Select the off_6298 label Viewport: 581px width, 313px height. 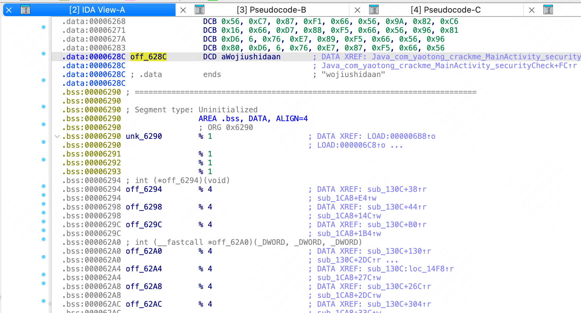tap(144, 207)
